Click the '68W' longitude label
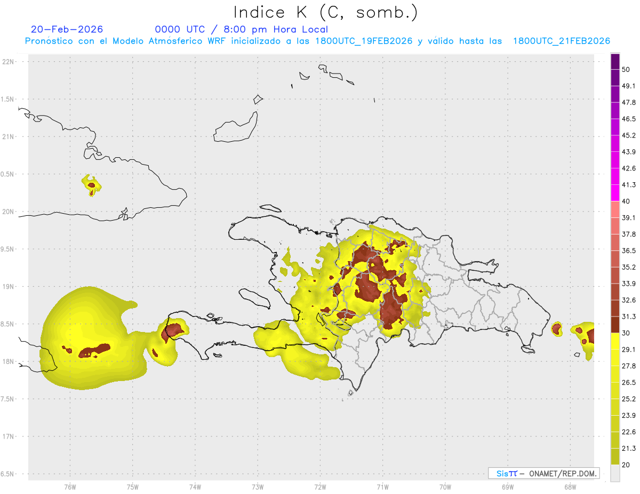Screen dimensions: 640x494 [x=570, y=487]
